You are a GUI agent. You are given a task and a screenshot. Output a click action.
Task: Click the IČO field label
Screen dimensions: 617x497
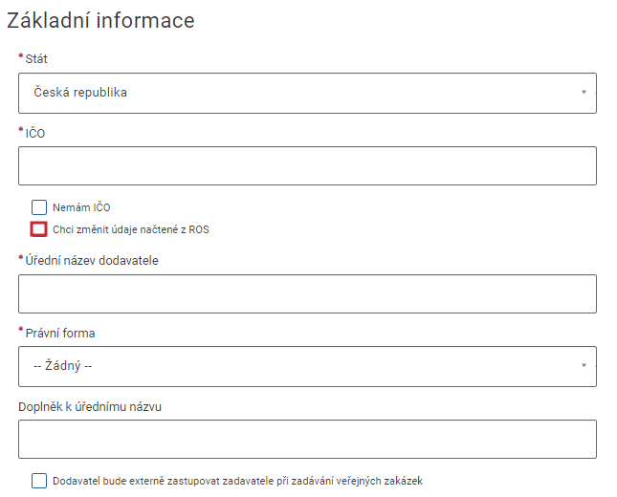(35, 133)
